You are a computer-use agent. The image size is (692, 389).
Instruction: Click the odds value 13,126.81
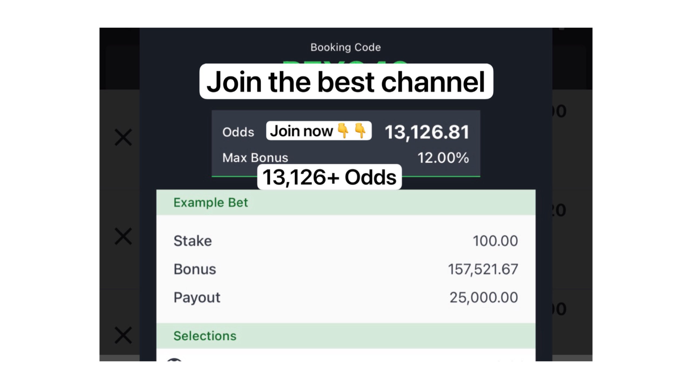click(x=427, y=132)
